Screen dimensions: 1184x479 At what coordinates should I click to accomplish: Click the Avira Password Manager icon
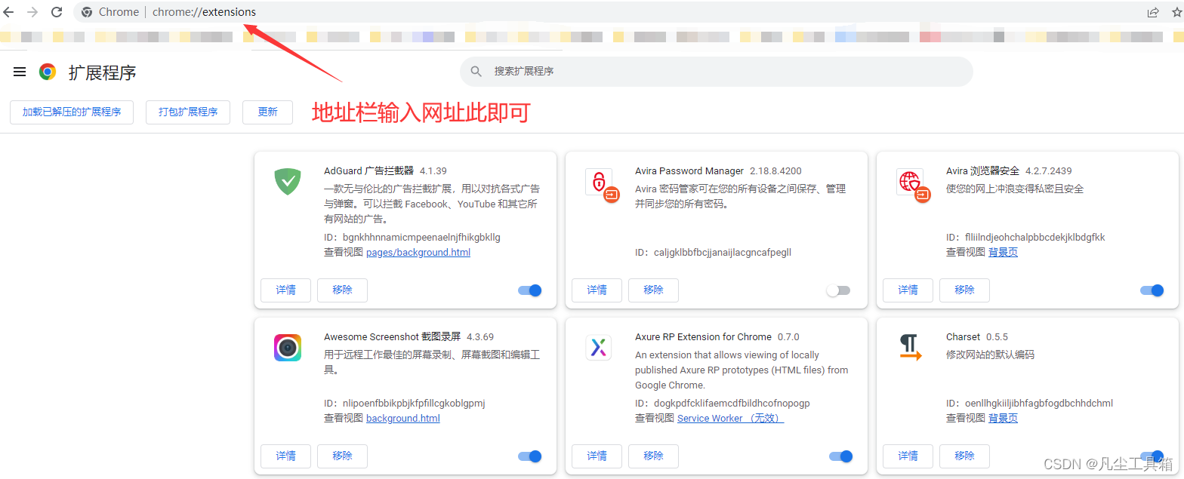[602, 185]
